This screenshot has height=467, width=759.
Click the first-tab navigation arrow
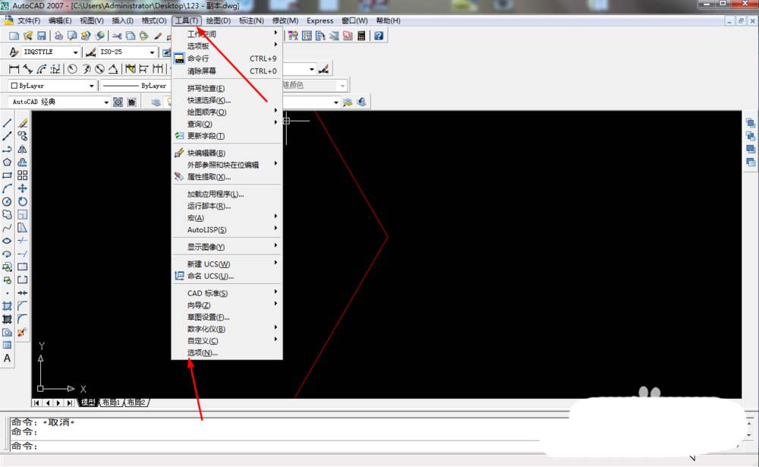coord(37,402)
